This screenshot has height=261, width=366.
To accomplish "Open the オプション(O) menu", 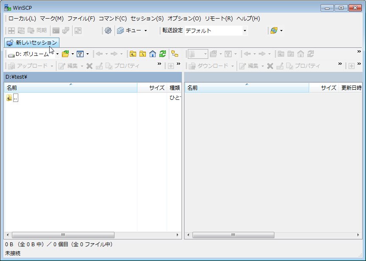I will click(184, 19).
